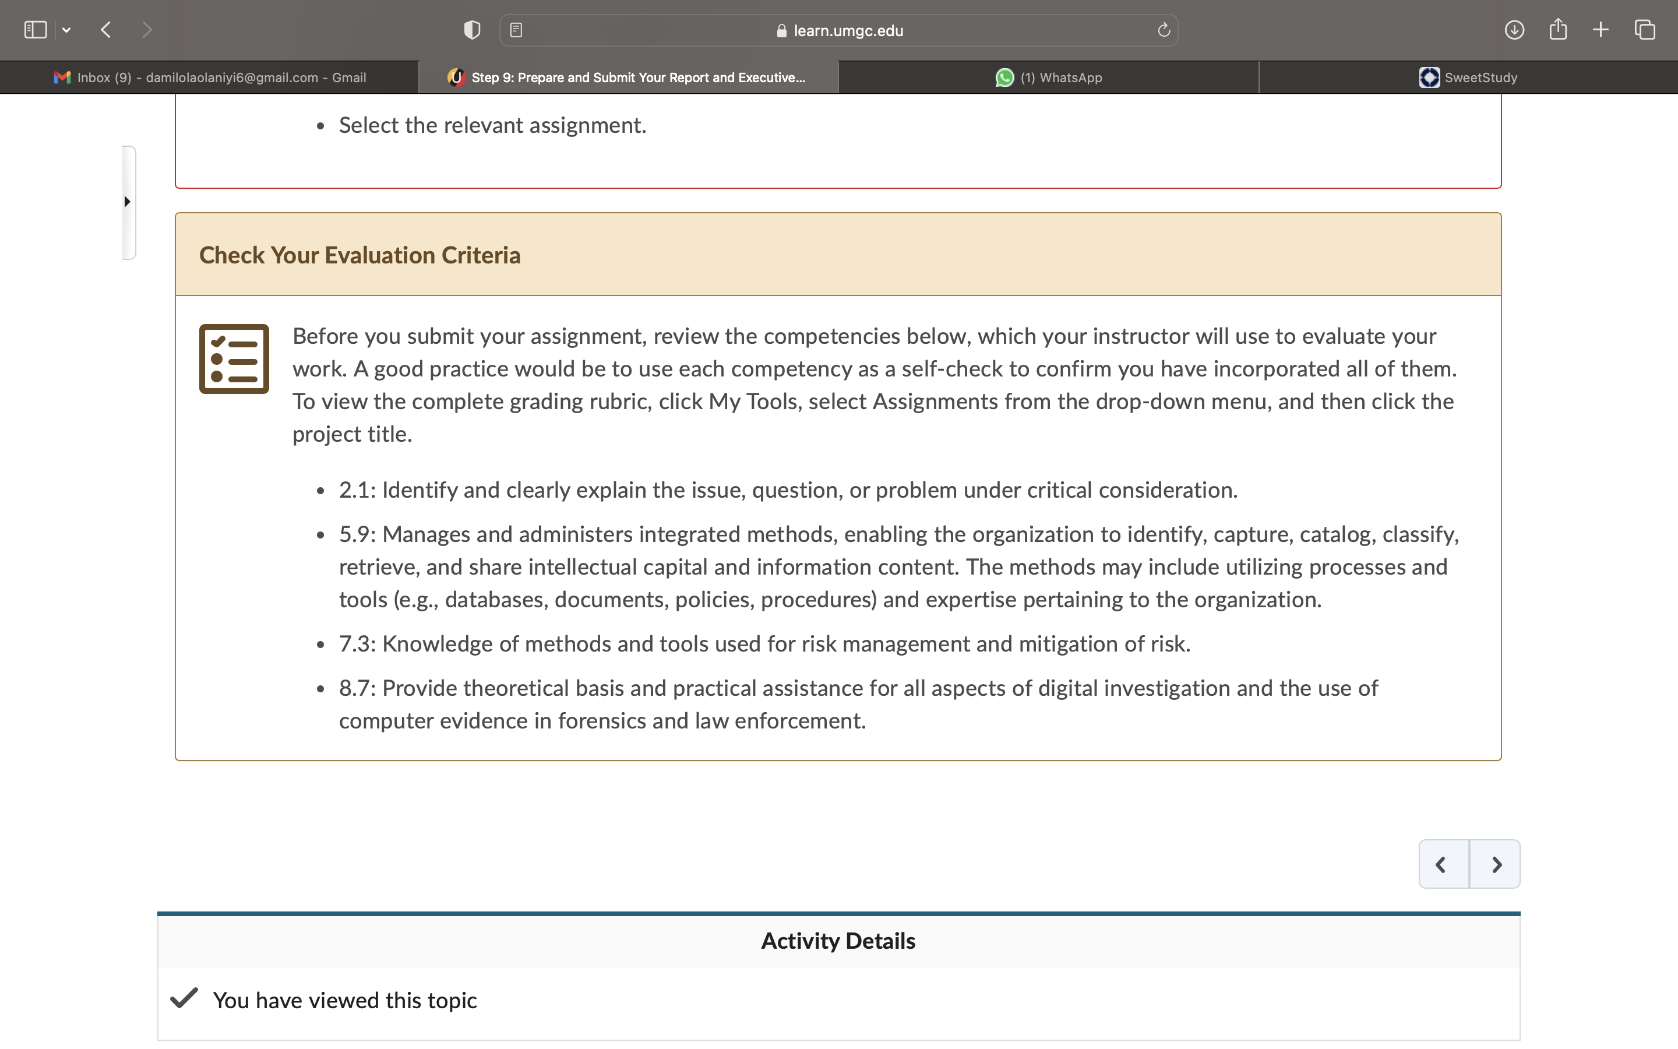Open the privacy report shield icon

pyautogui.click(x=472, y=30)
